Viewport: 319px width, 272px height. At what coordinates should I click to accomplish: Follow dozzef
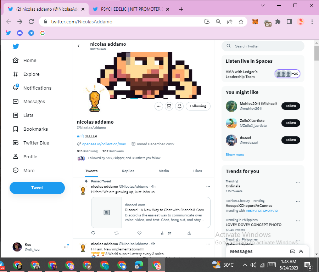291,140
